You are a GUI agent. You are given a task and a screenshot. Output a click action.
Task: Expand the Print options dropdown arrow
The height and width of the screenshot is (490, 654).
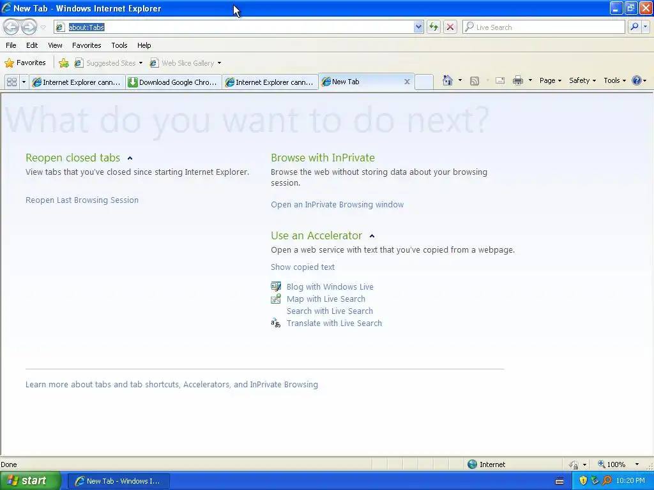(530, 80)
